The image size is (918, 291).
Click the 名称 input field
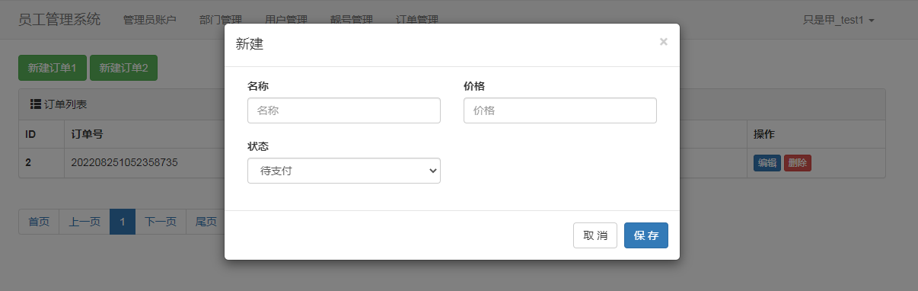[x=344, y=110]
